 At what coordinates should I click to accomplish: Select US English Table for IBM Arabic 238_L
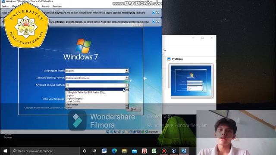(95, 92)
